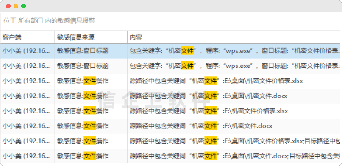Image resolution: width=342 pixels, height=166 pixels.
Task: Click the 小小美 client cell in first row
Action: point(26,51)
